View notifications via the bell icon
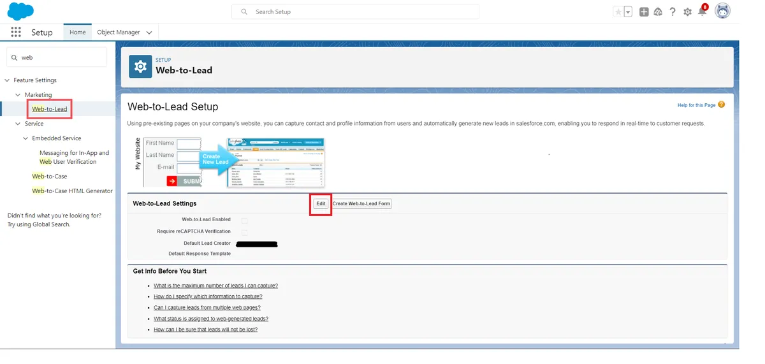 702,11
